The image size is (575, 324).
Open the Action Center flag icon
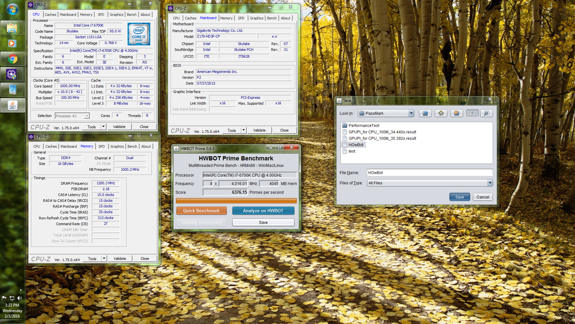4,298
